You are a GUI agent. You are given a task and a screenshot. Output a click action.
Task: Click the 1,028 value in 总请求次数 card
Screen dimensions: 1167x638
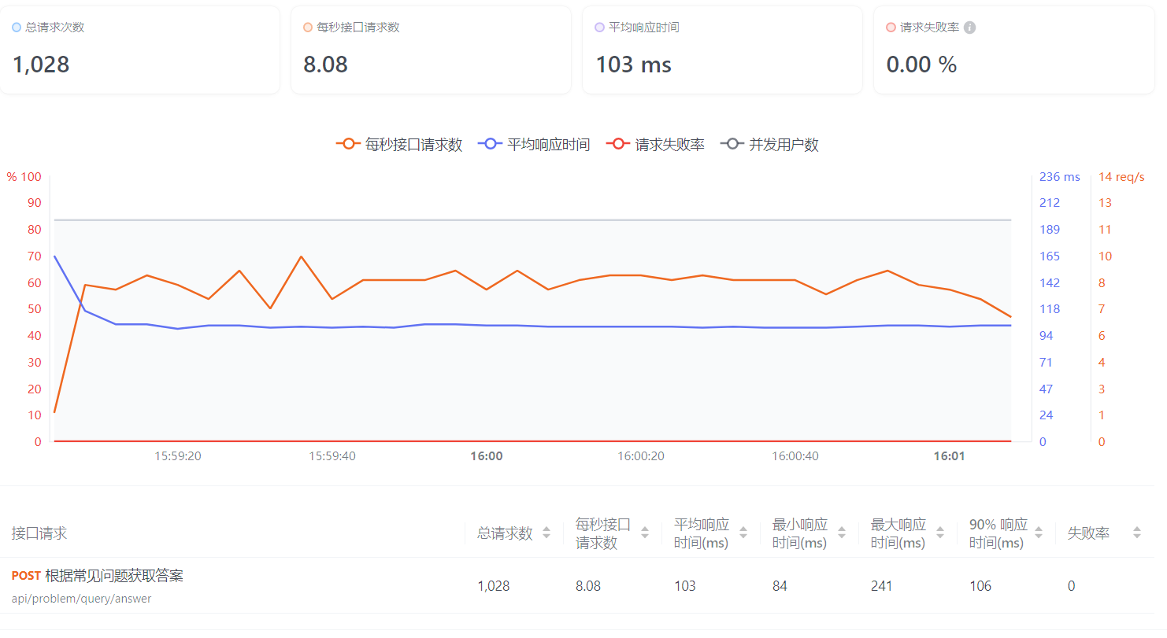pyautogui.click(x=41, y=65)
